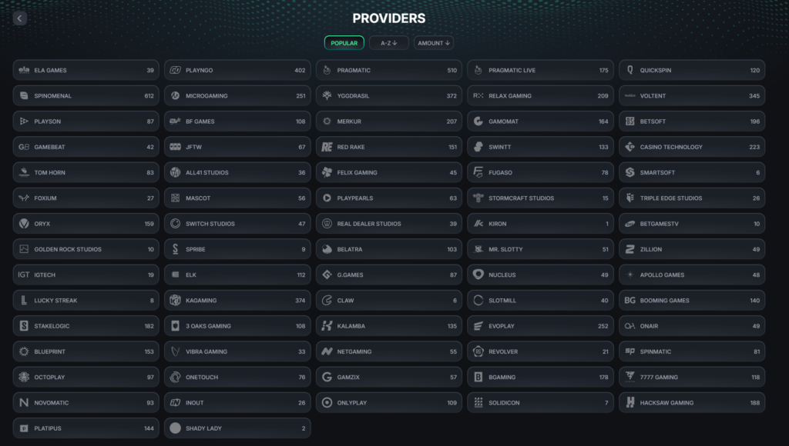Select the Yggdrasil provider entry
The width and height of the screenshot is (789, 446).
click(x=389, y=96)
